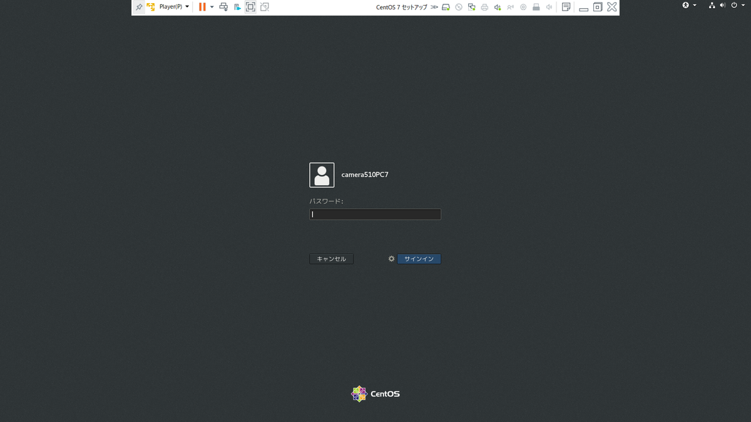Click the power icon in top bar

click(x=734, y=5)
